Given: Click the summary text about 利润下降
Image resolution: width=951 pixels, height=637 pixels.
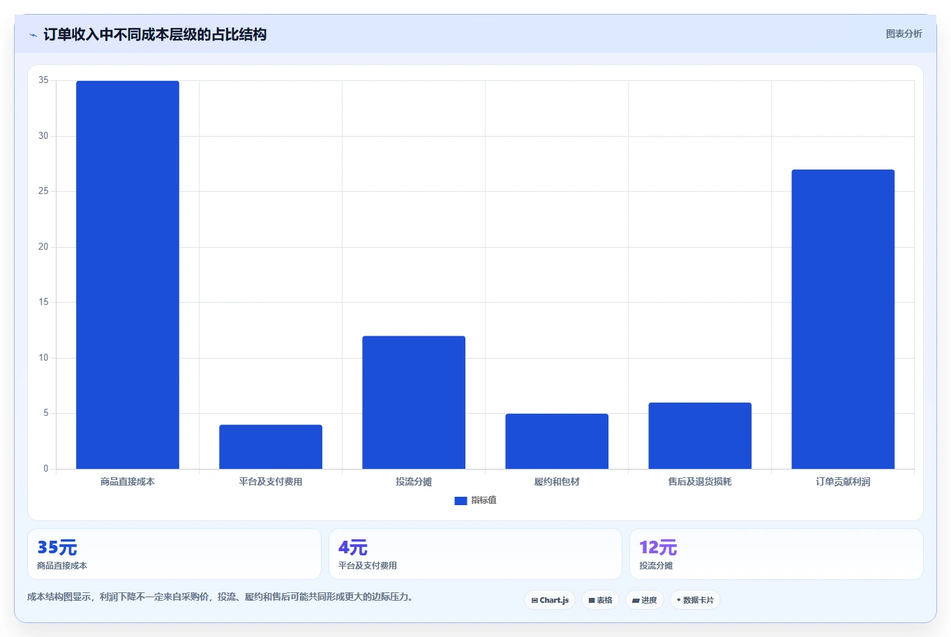Looking at the screenshot, I should pyautogui.click(x=220, y=597).
